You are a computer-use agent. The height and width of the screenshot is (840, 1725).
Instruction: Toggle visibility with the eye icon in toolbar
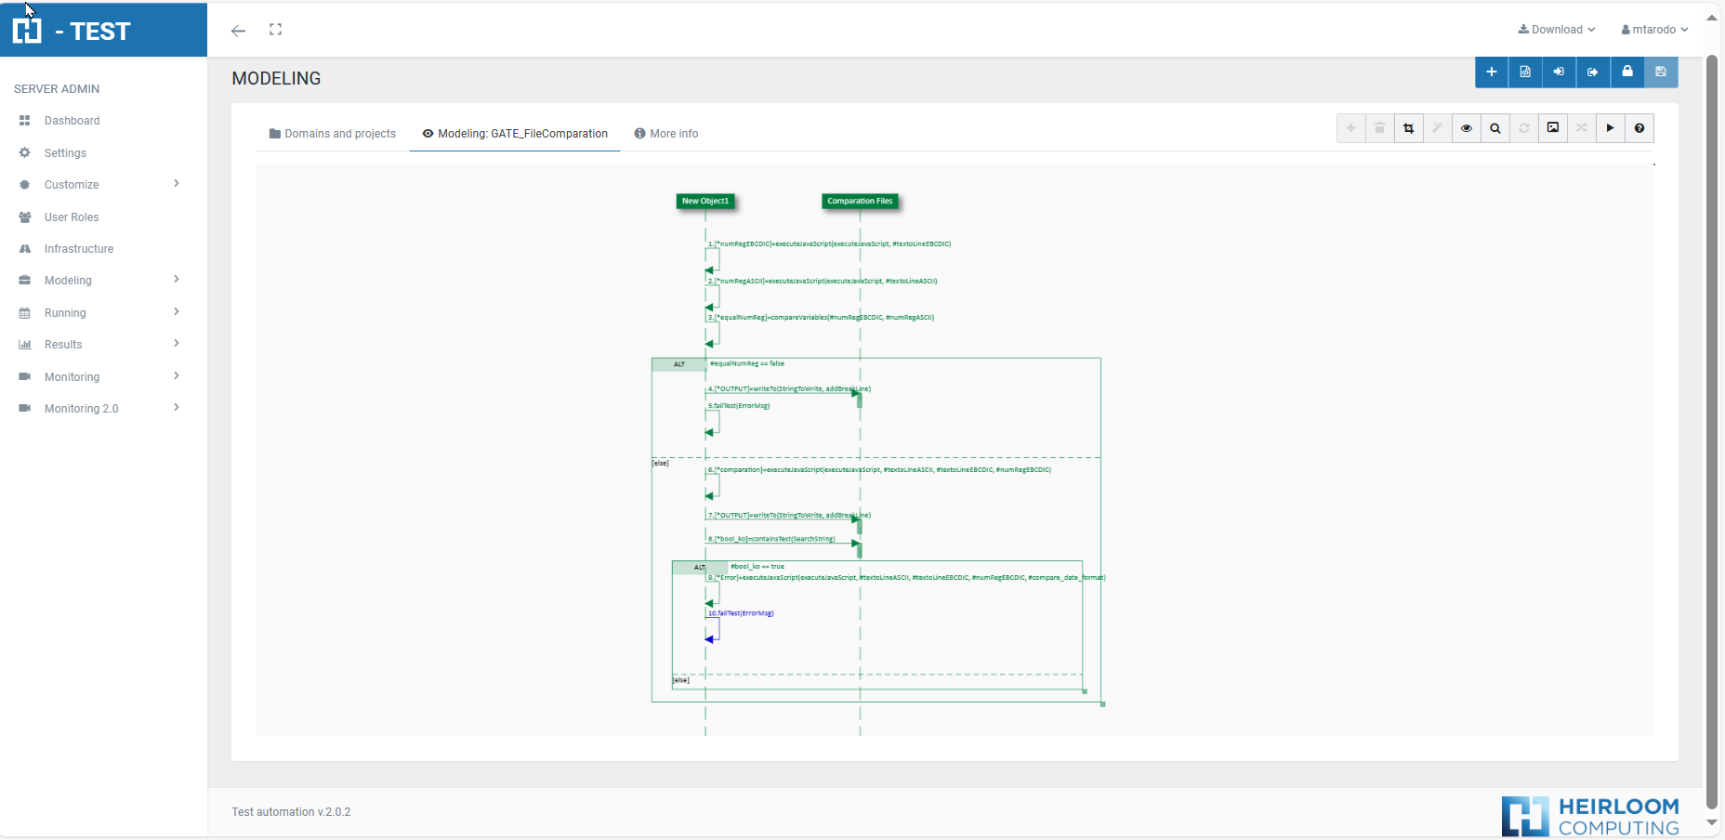[1467, 128]
